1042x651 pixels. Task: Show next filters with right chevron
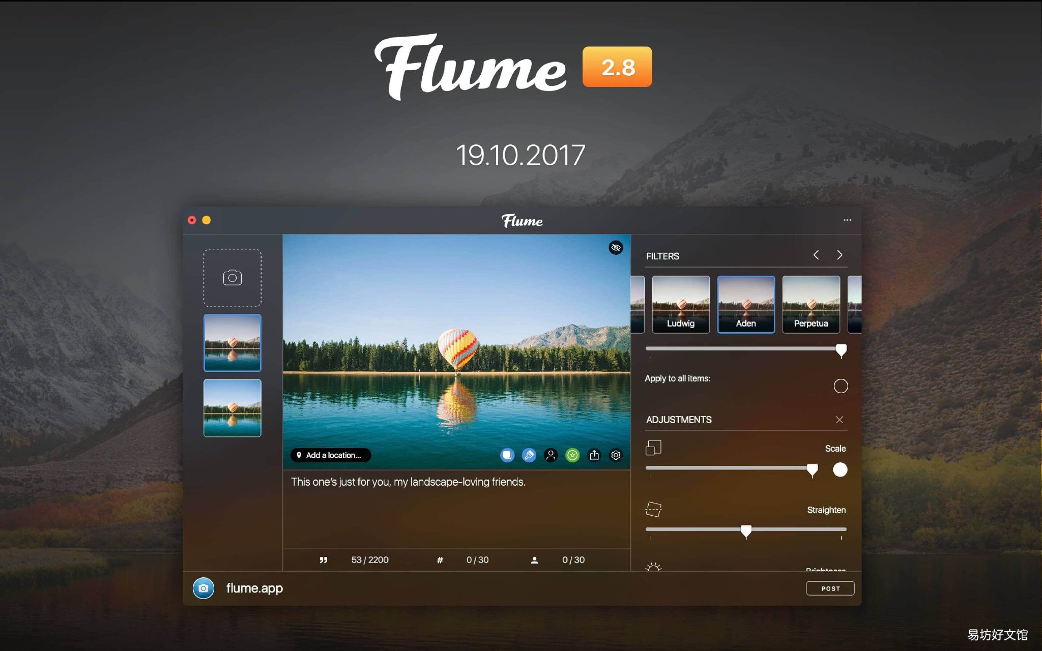click(x=840, y=255)
